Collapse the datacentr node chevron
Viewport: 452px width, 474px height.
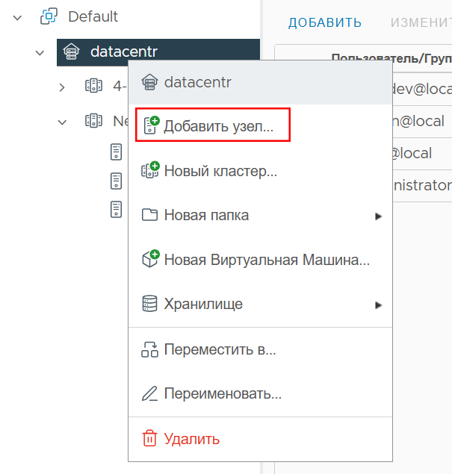tap(40, 53)
